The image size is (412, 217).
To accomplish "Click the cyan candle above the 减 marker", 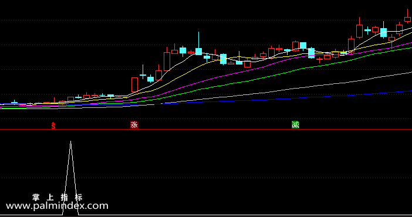I will [x=303, y=45].
